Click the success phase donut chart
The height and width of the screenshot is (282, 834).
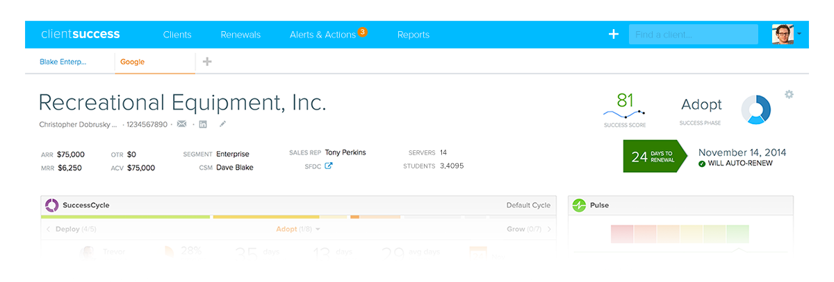coord(756,109)
